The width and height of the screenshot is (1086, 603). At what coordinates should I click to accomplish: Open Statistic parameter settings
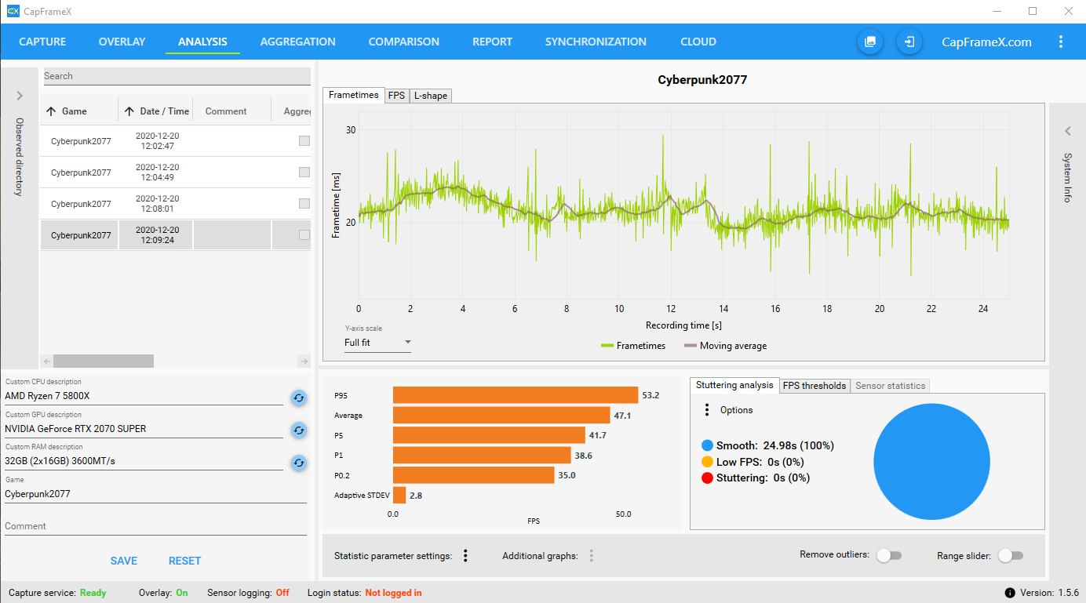465,555
